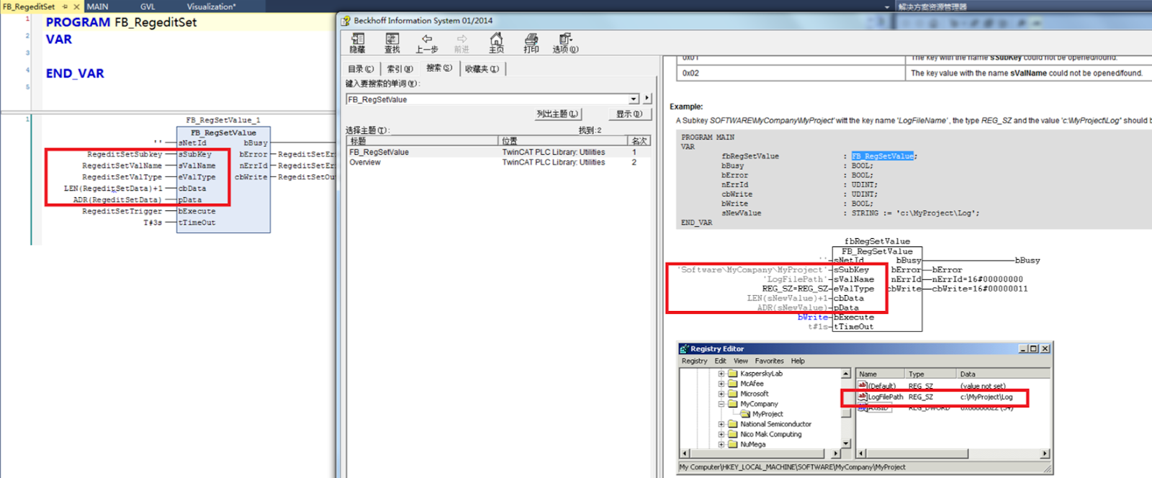Select the FB_RegSetValue search result row
This screenshot has height=478, width=1152.
(x=498, y=152)
